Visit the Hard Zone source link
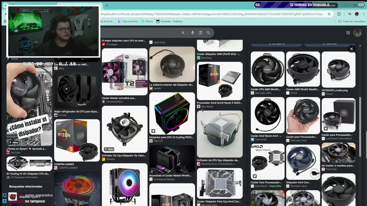This screenshot has width=367, height=206. coord(157,42)
